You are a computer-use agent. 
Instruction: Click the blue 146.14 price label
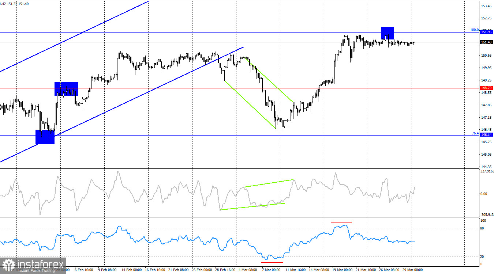[x=486, y=135]
